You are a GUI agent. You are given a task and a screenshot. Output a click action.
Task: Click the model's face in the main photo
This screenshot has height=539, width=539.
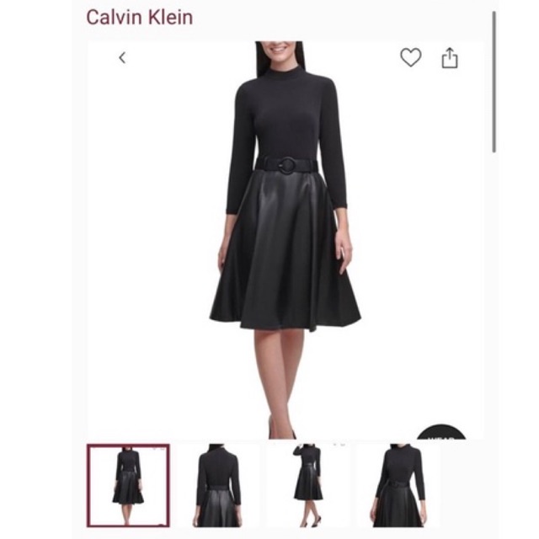(280, 48)
